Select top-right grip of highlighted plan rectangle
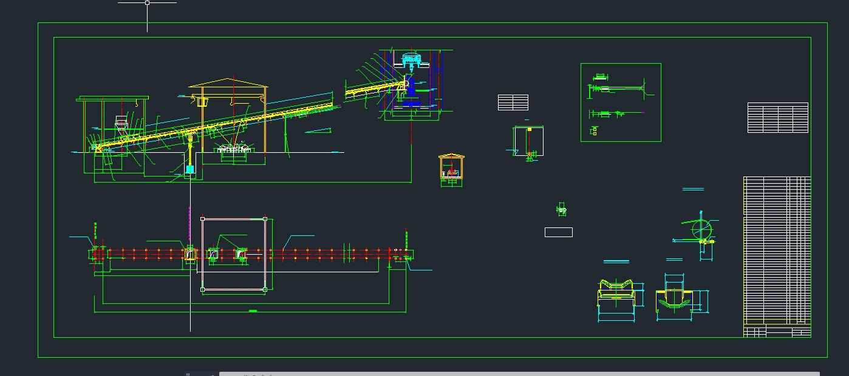This screenshot has width=849, height=376. 265,218
